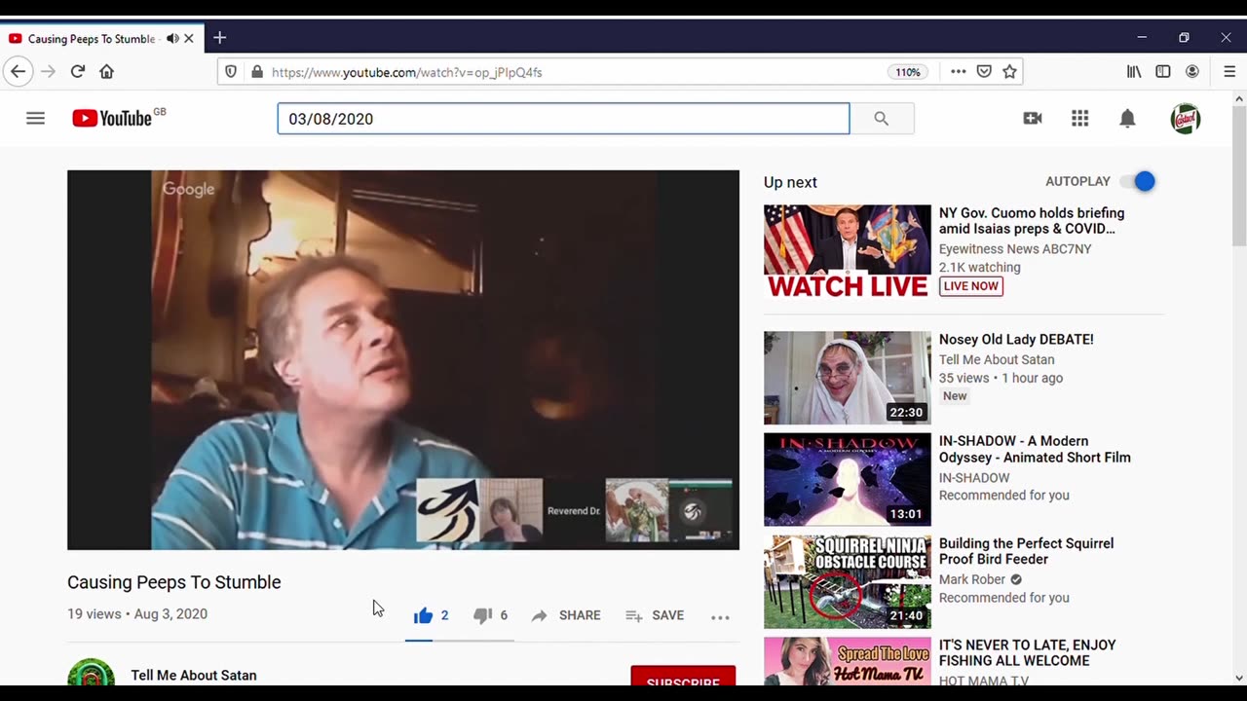Screen dimensions: 1247x701
Task: Open the Firefox Library icon
Action: pos(1134,72)
